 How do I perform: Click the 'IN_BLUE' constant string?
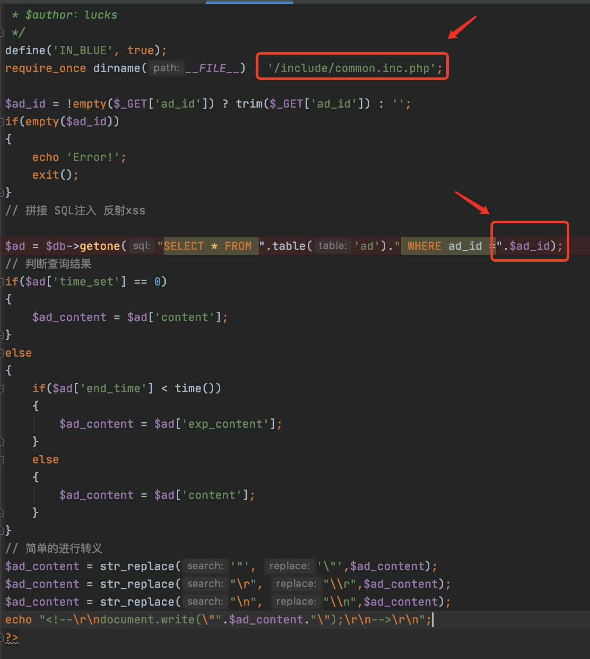pyautogui.click(x=83, y=50)
